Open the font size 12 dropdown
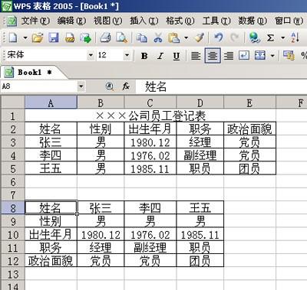The height and width of the screenshot is (290, 307). point(127,55)
